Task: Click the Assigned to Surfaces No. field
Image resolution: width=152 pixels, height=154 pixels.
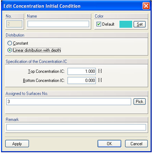Action: [69, 102]
